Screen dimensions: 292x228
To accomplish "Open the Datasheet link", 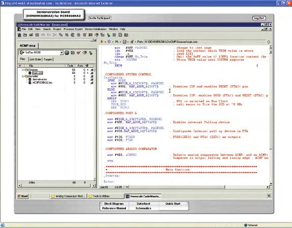I will (143, 204).
